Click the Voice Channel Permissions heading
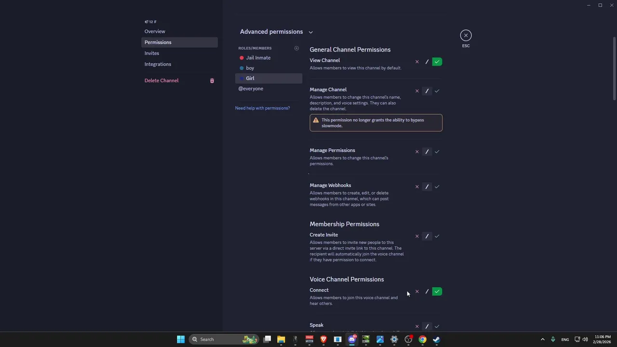The image size is (617, 347). point(347,280)
